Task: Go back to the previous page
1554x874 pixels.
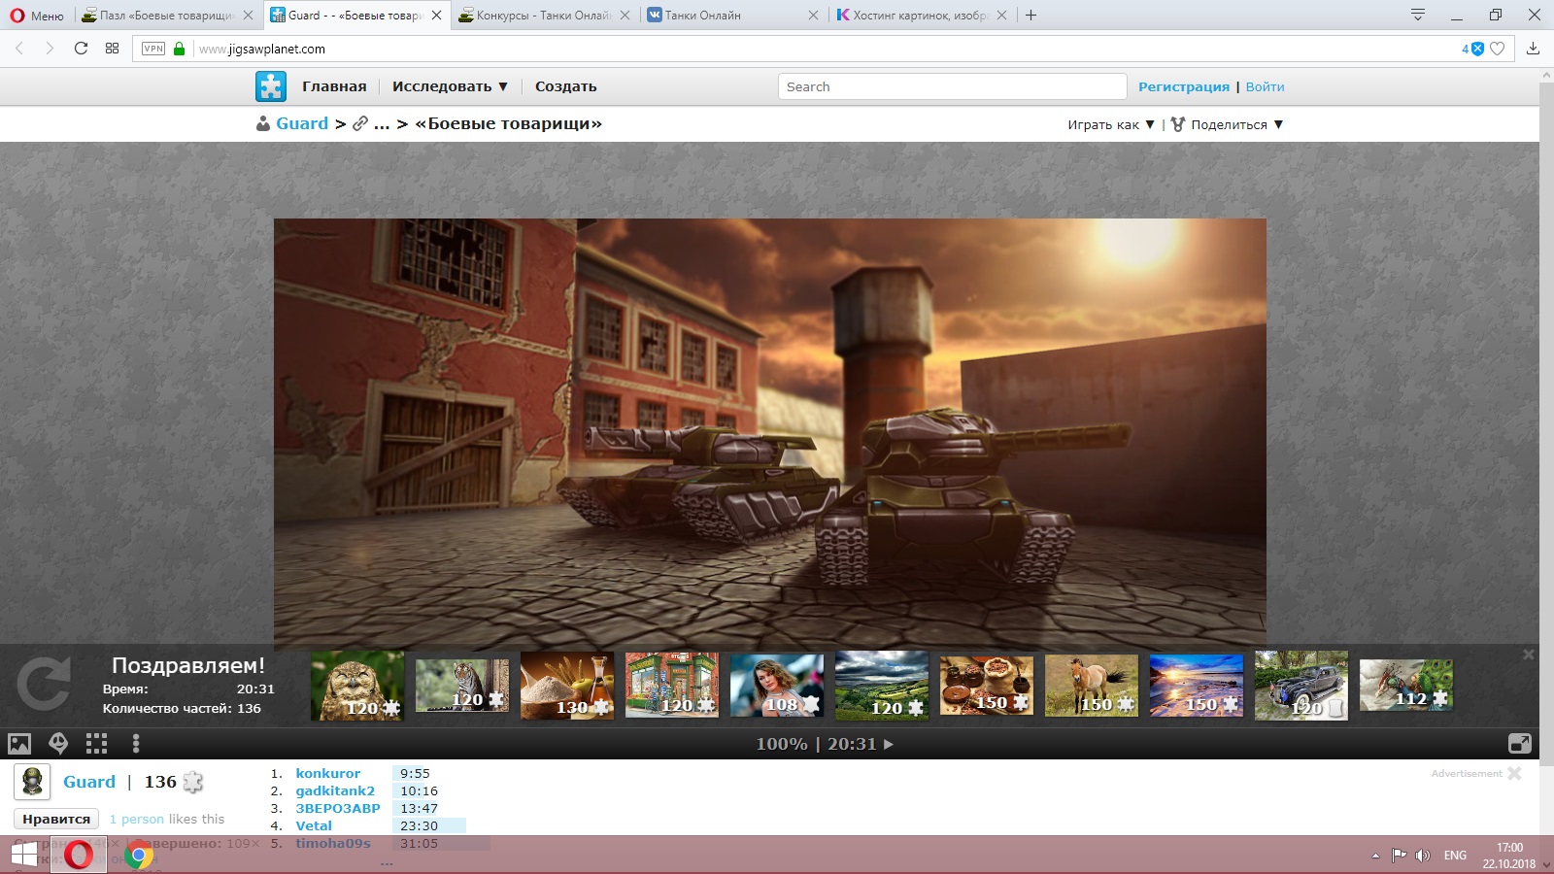Action: [x=19, y=49]
